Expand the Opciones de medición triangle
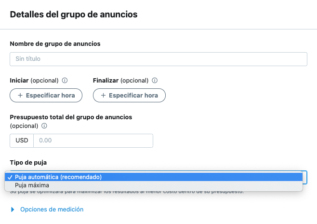Image resolution: width=317 pixels, height=224 pixels. coord(13,210)
